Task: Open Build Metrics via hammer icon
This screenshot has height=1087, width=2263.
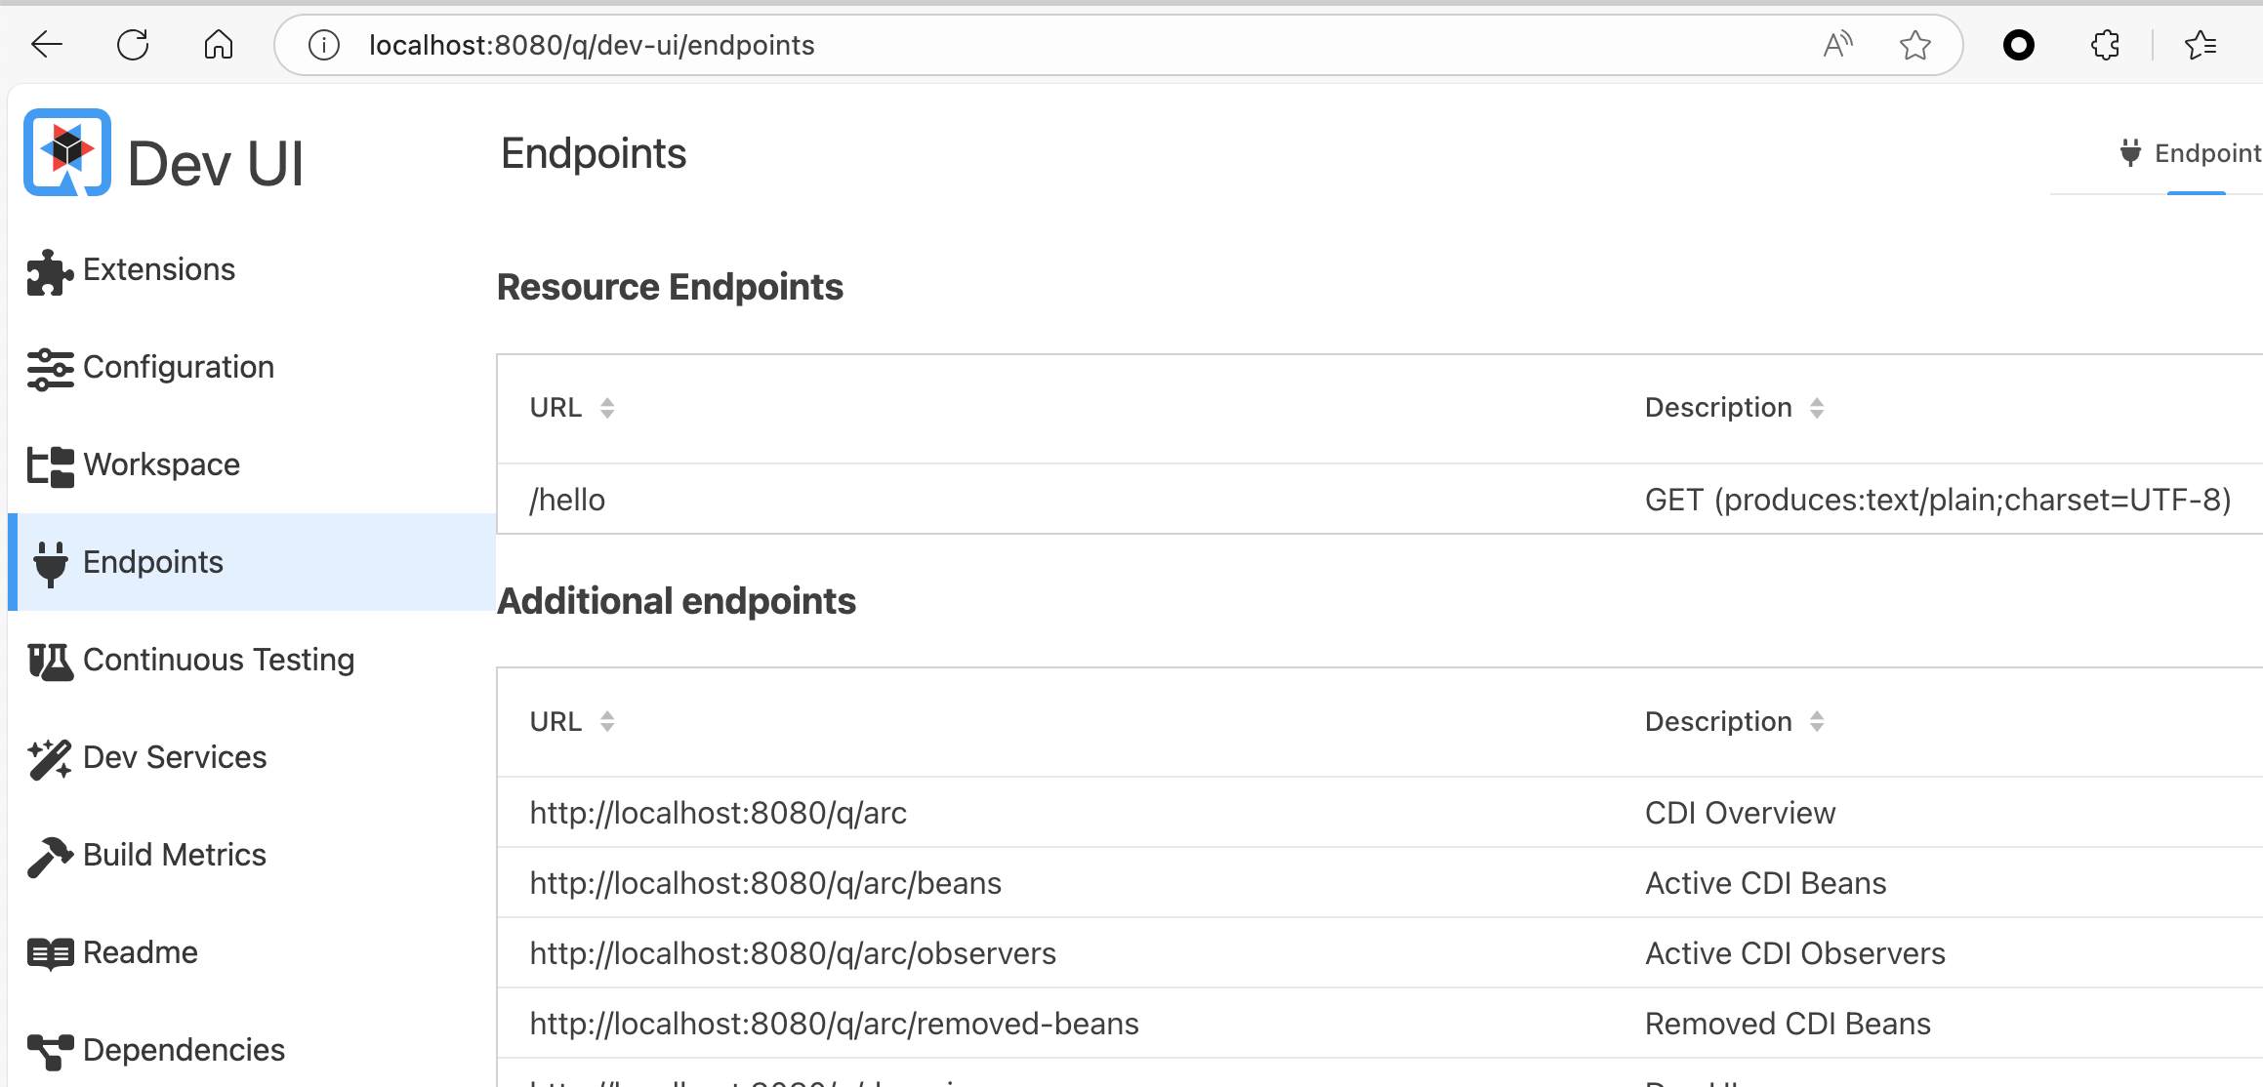Action: pos(50,857)
